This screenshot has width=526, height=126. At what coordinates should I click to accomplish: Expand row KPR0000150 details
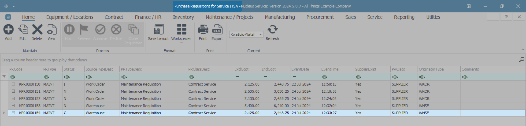pyautogui.click(x=13, y=84)
